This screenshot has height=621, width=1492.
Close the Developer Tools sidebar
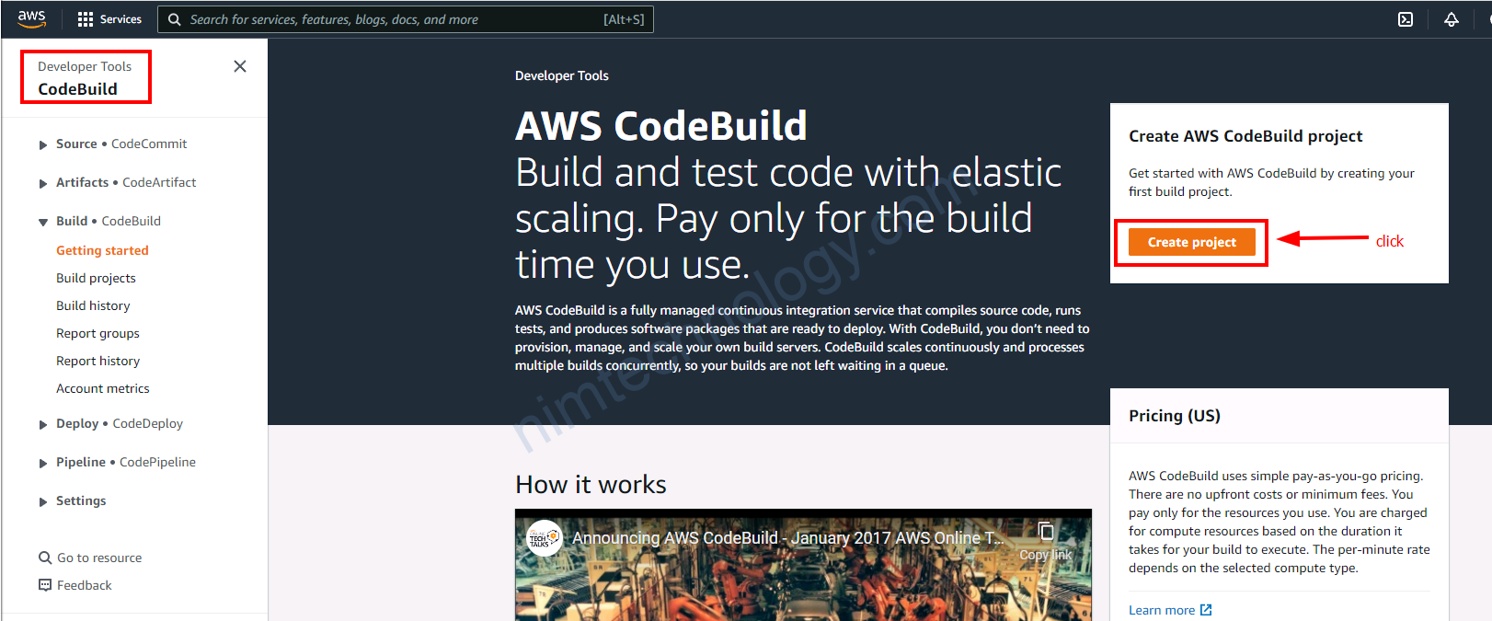(x=240, y=66)
